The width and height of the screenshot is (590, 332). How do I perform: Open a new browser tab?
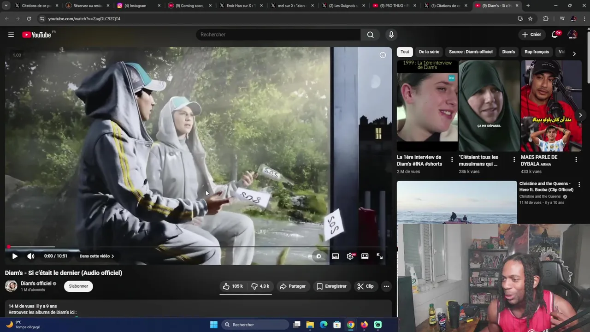click(528, 6)
